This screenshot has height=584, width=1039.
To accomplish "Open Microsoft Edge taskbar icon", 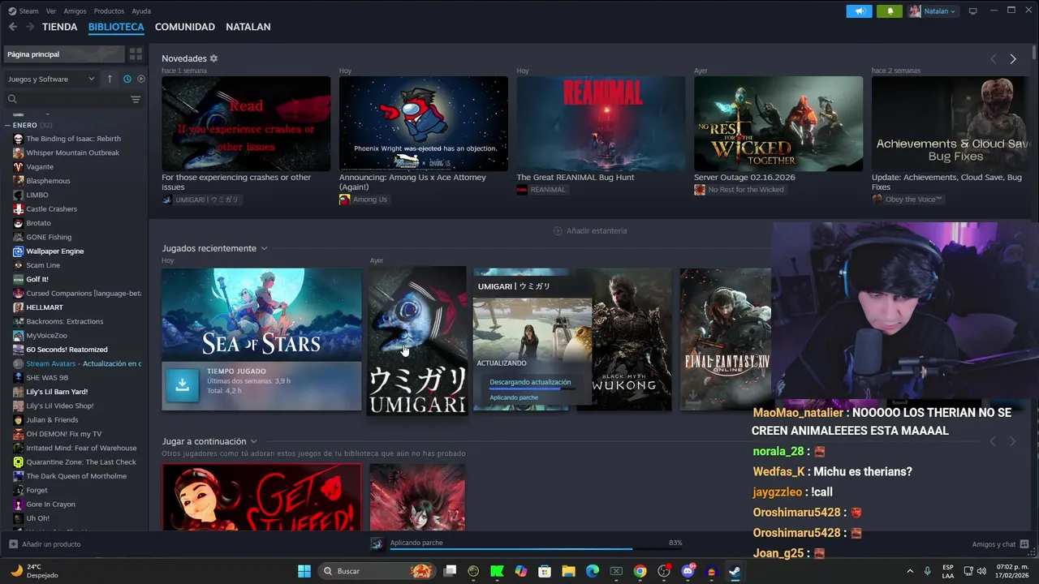I will 593,571.
